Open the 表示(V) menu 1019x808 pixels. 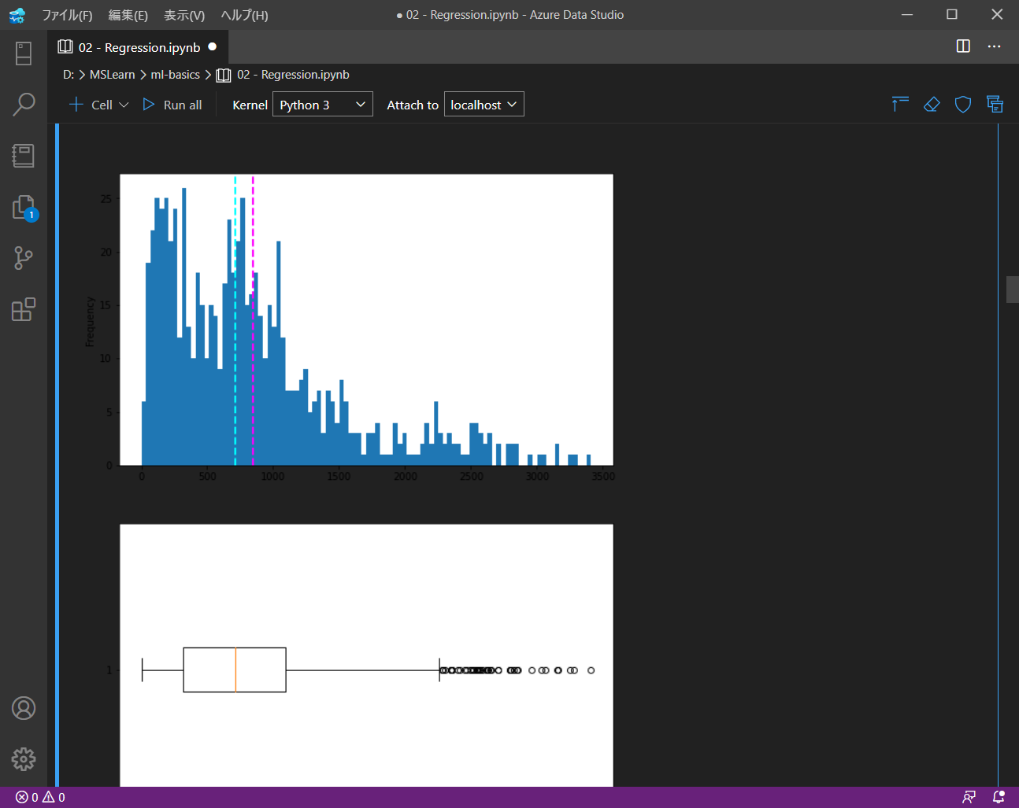[184, 15]
